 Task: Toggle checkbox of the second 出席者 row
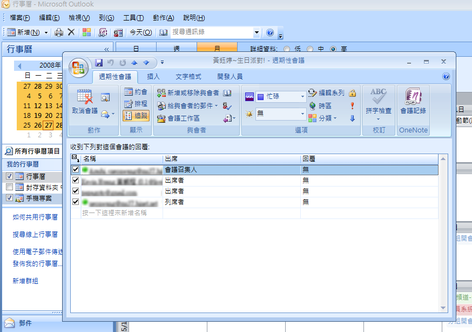76,191
